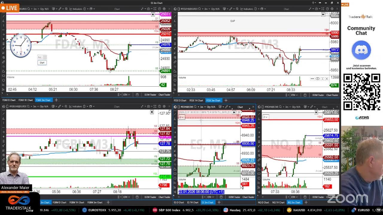Viewport: 383px width, 215px height.
Task: Switch to FDAX D Chart tab
Action: (9, 100)
